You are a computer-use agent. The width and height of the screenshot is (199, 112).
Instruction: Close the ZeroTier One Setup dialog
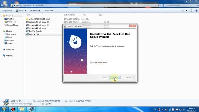click(x=132, y=26)
